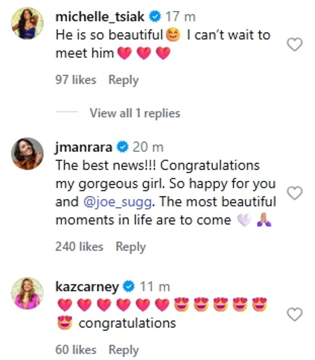The height and width of the screenshot is (360, 315).
Task: Open the michelle_tsiak username link
Action: point(100,16)
